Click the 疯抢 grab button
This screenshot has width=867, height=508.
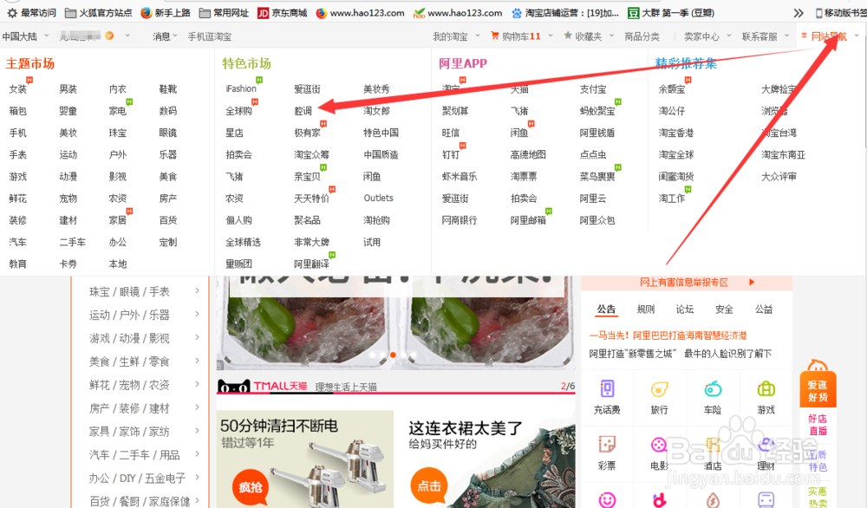[x=249, y=487]
